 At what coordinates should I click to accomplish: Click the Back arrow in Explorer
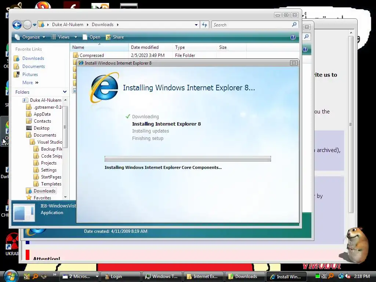pos(17,25)
